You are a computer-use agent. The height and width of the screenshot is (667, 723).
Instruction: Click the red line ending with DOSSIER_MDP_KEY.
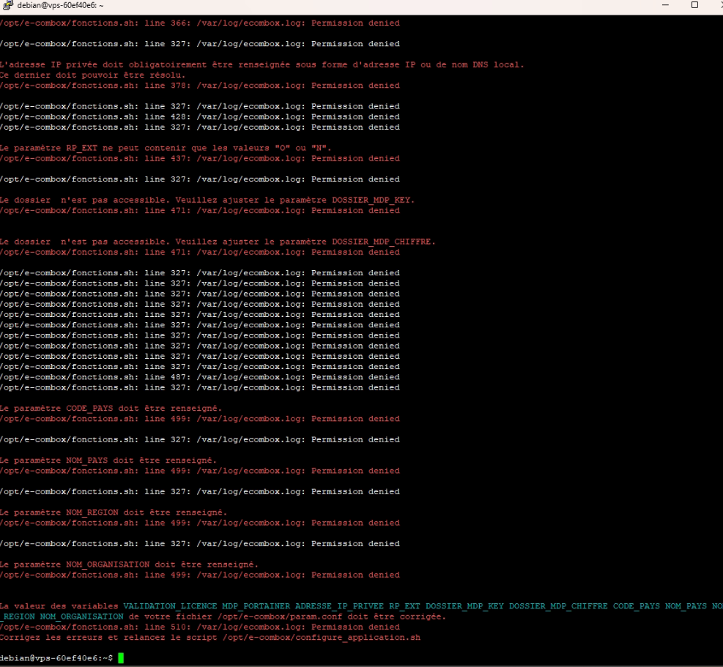207,200
